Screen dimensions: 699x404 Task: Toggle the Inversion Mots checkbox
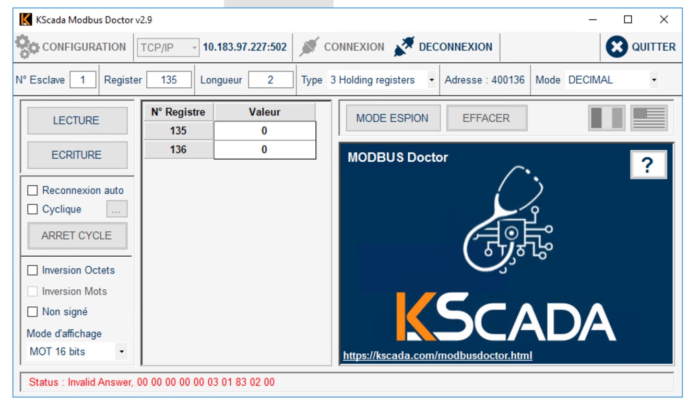[x=32, y=291]
